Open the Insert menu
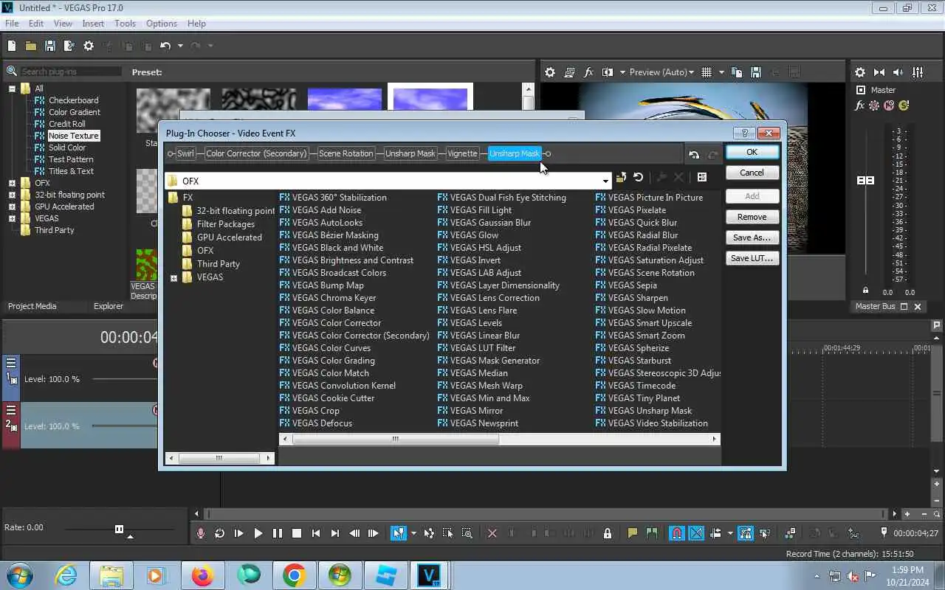945x590 pixels. click(93, 24)
